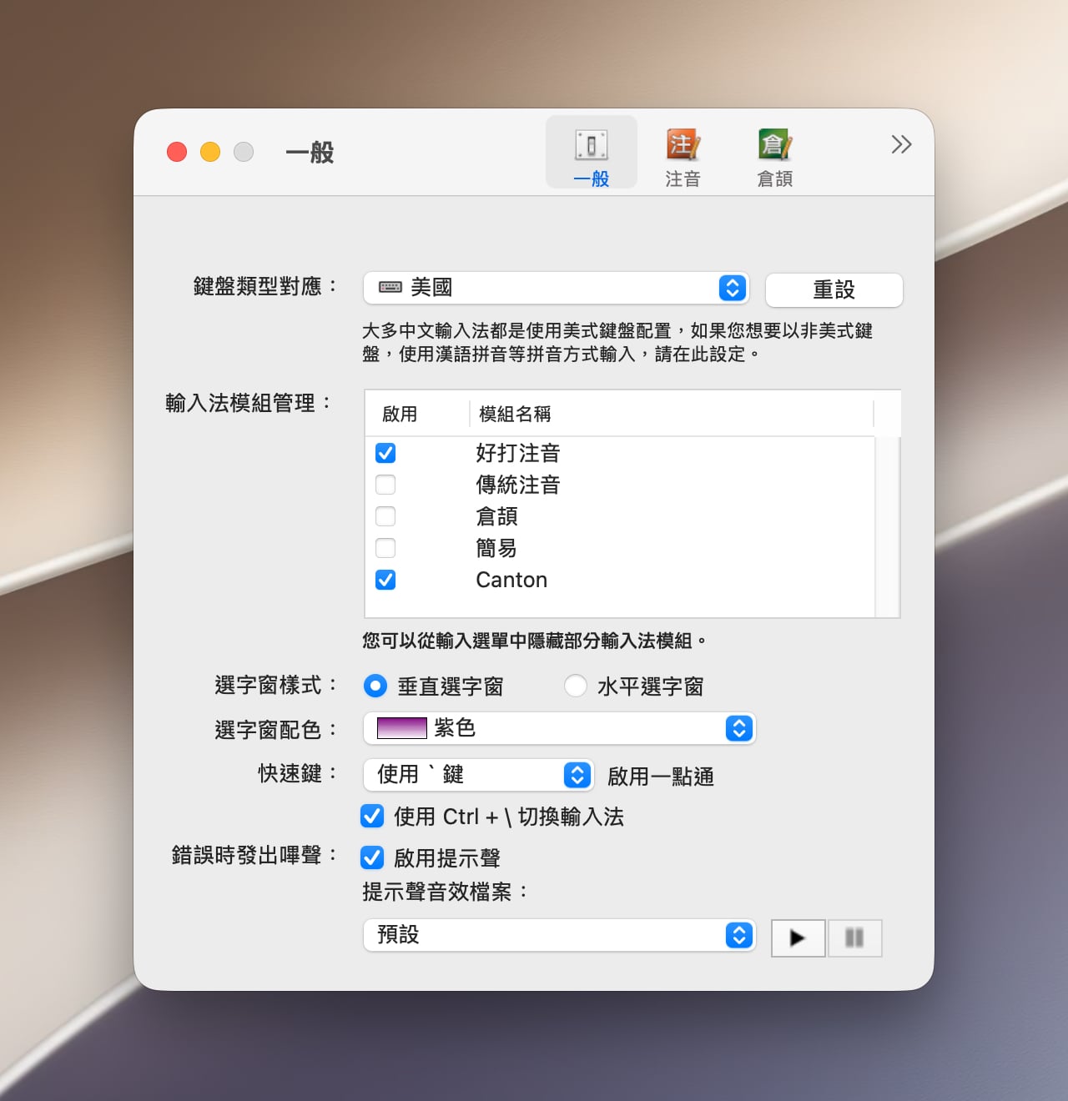
Task: Close the preferences window with red button
Action: [177, 152]
